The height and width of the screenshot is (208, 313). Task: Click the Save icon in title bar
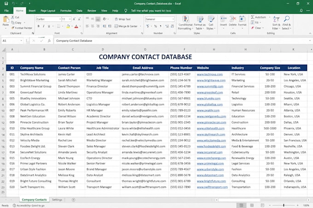[x=6, y=3]
